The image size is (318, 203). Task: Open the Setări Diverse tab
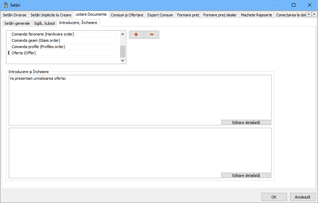coord(15,15)
